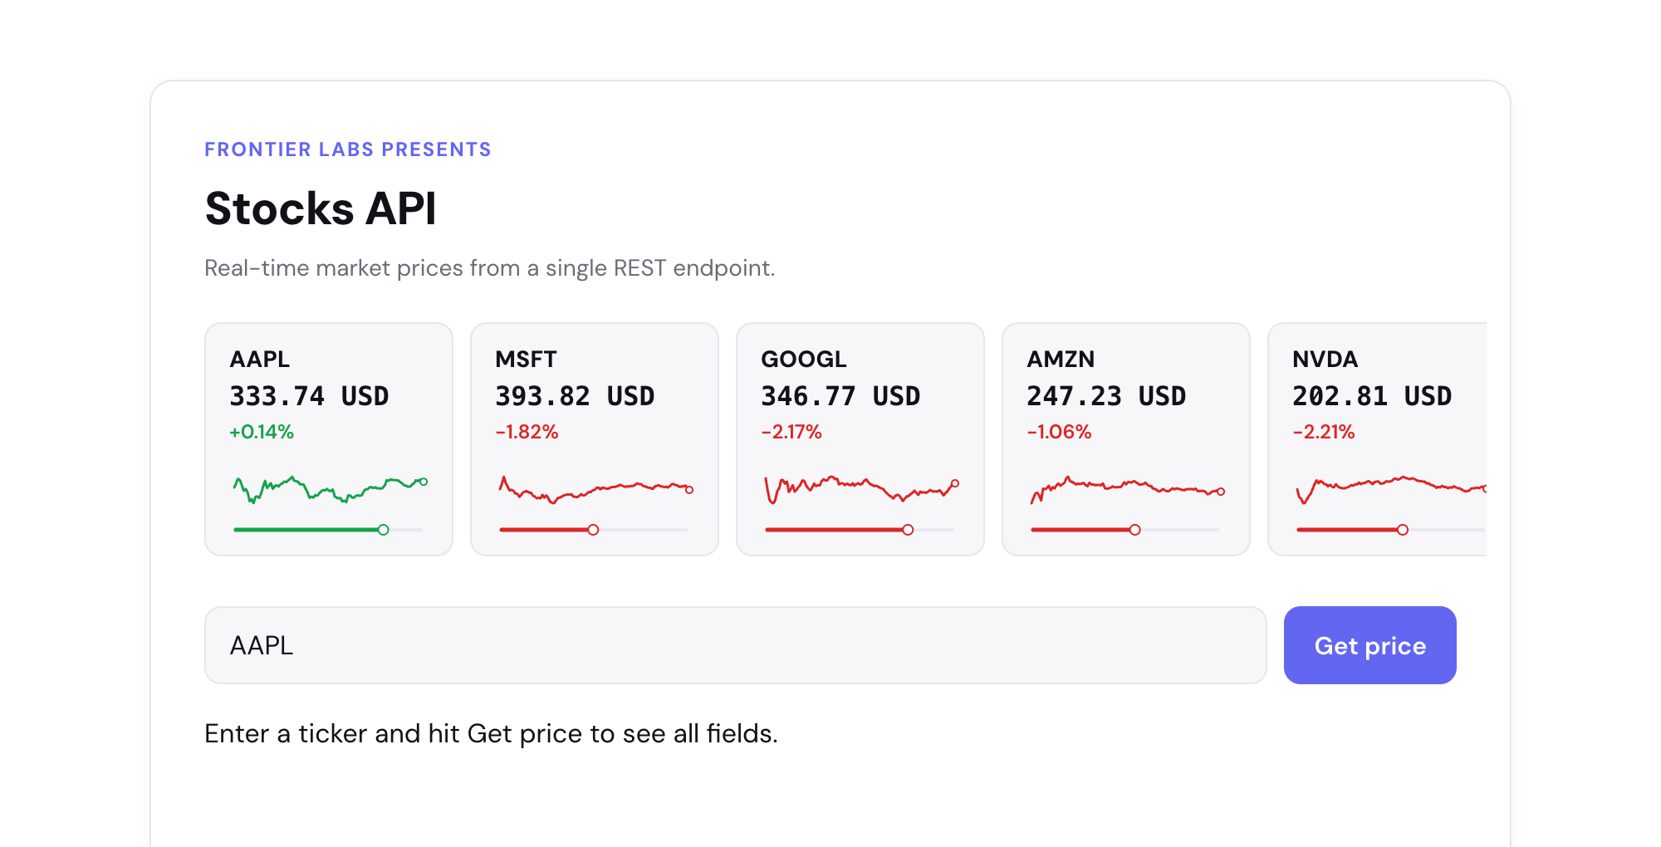Click the MSFT sparkline chart

click(x=595, y=490)
